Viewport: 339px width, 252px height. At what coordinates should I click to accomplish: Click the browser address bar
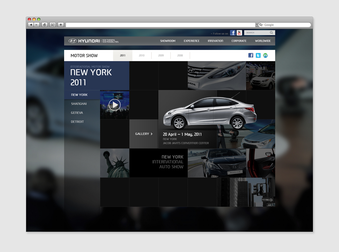tap(160, 25)
